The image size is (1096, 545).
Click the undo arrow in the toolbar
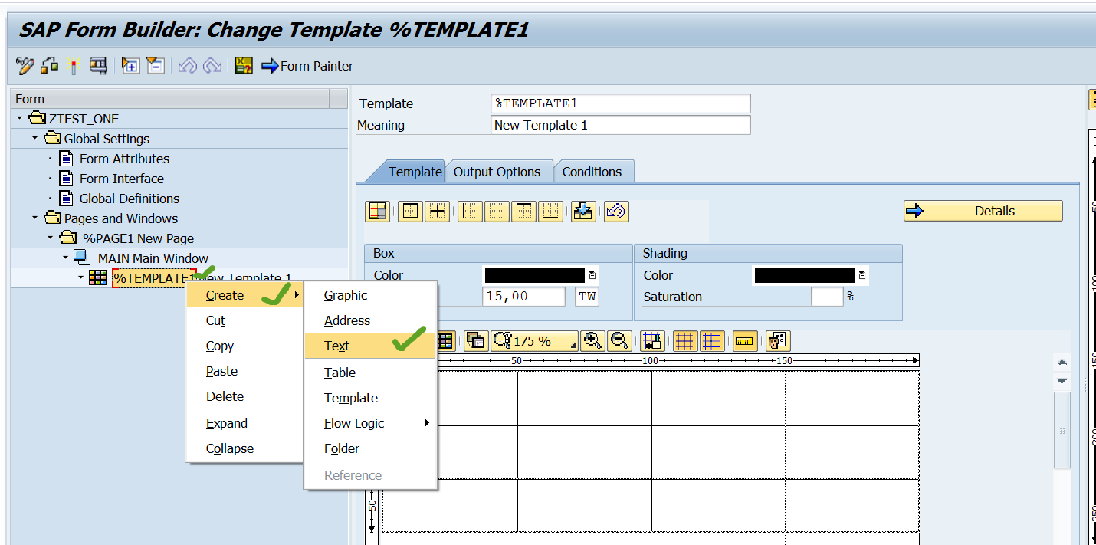click(x=186, y=65)
